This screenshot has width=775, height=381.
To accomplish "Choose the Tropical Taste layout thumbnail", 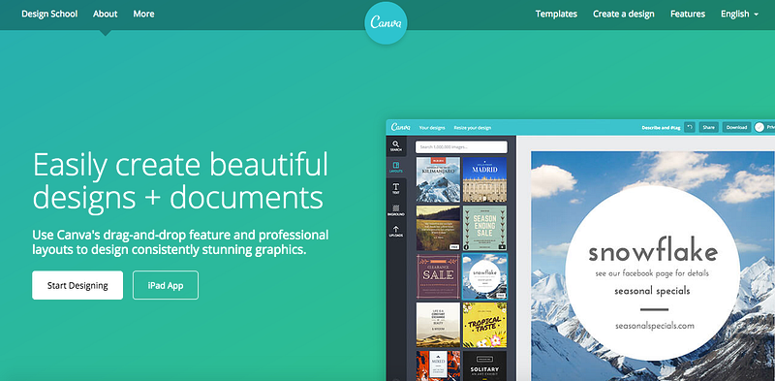I will tap(484, 325).
